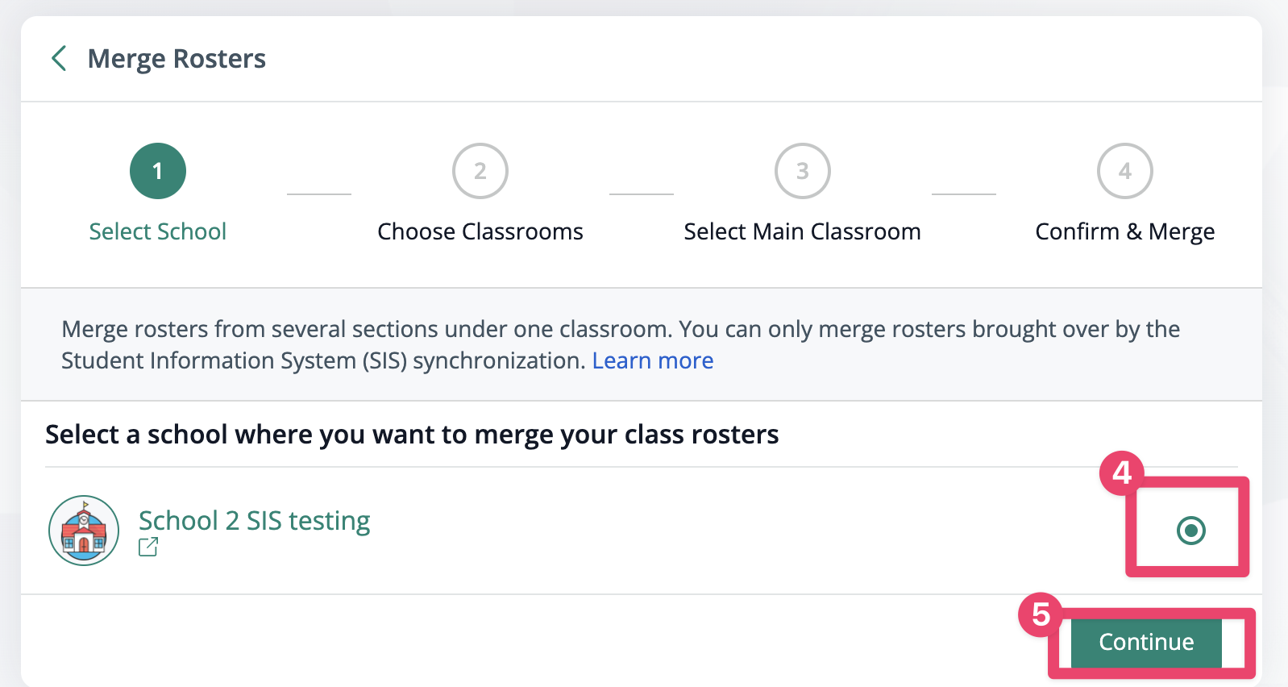1288x687 pixels.
Task: Go to the Choose Classrooms step label
Action: [x=480, y=231]
